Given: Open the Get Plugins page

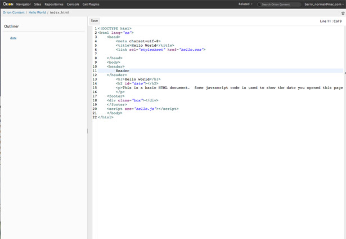Looking at the screenshot, I should click(91, 4).
